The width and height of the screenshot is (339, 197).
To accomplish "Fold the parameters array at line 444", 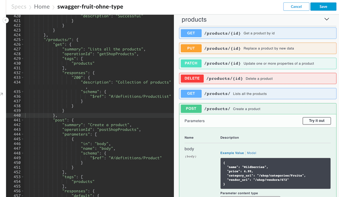I will [22, 134].
